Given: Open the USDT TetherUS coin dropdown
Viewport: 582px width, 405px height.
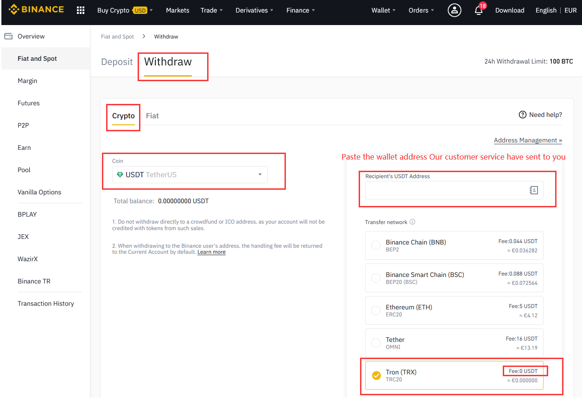Looking at the screenshot, I should click(190, 174).
